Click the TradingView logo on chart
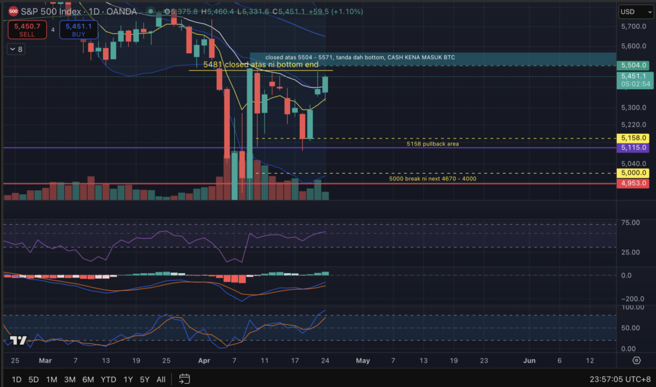 click(19, 340)
